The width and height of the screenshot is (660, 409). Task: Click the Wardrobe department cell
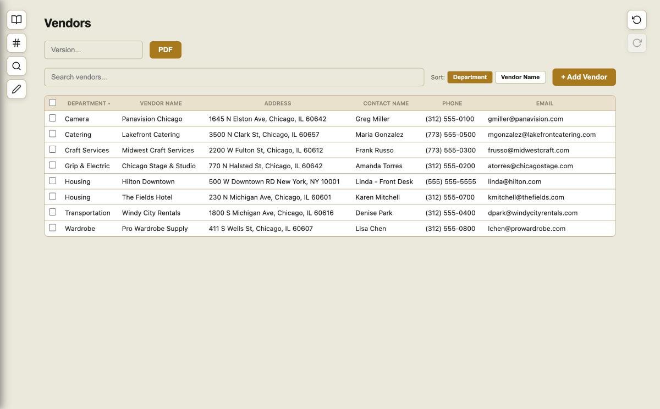[x=80, y=229]
